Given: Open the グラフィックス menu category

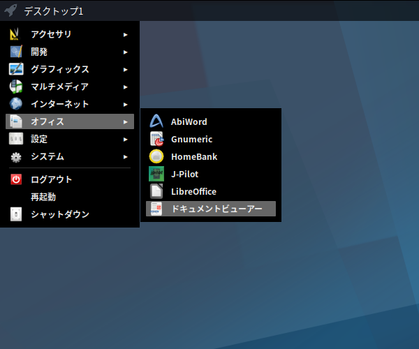Looking at the screenshot, I should [70, 69].
